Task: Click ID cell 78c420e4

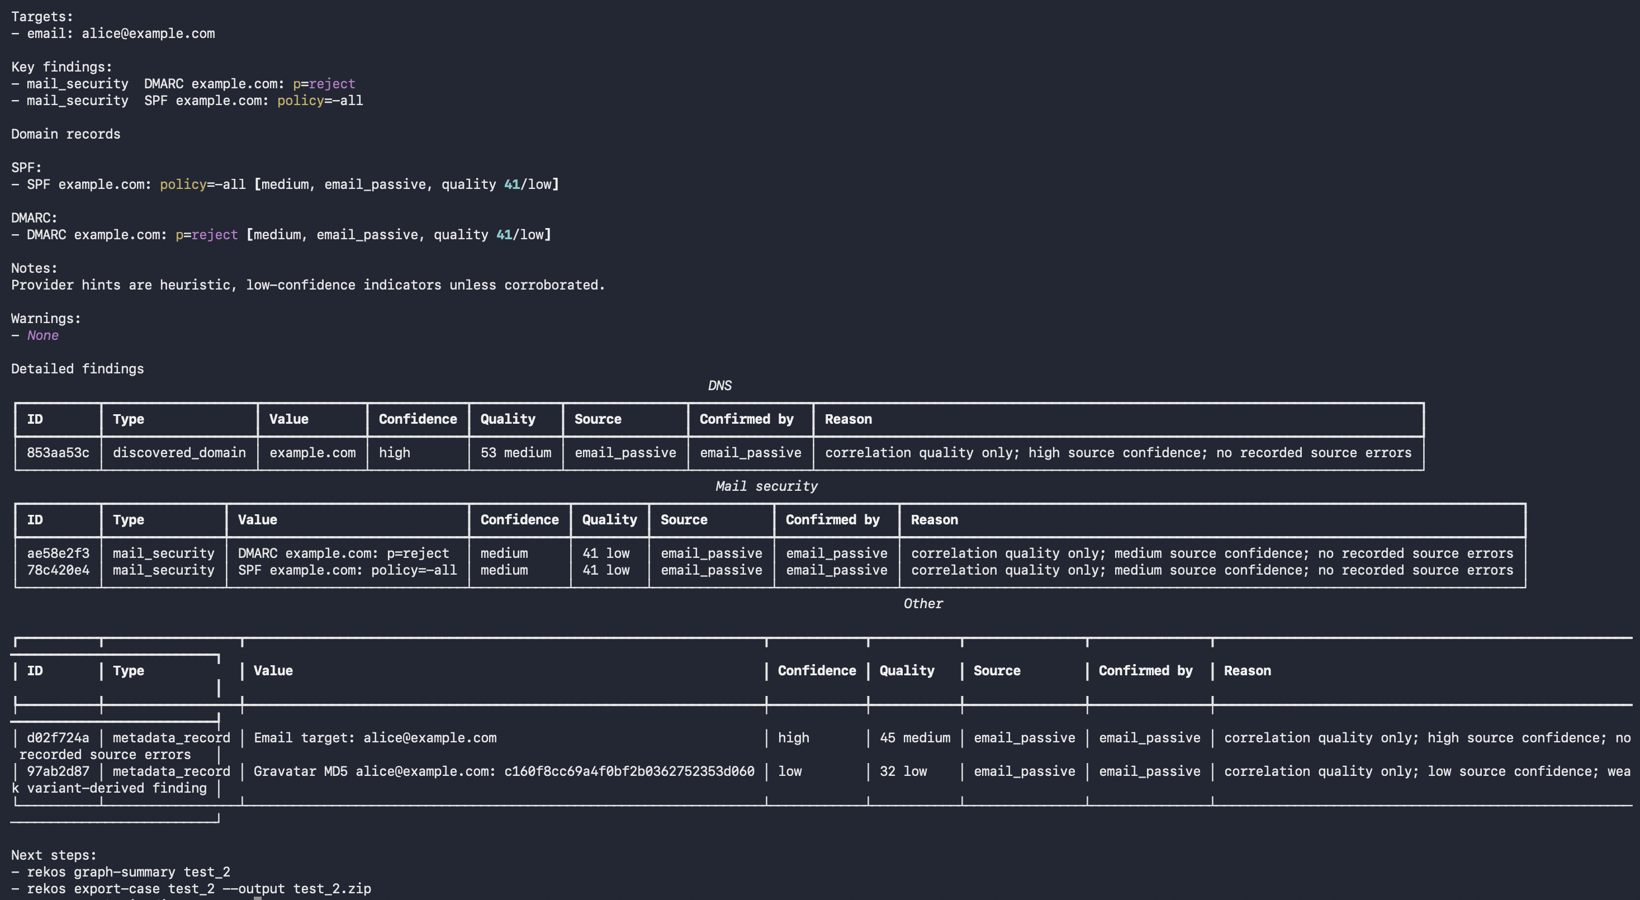Action: [x=58, y=570]
